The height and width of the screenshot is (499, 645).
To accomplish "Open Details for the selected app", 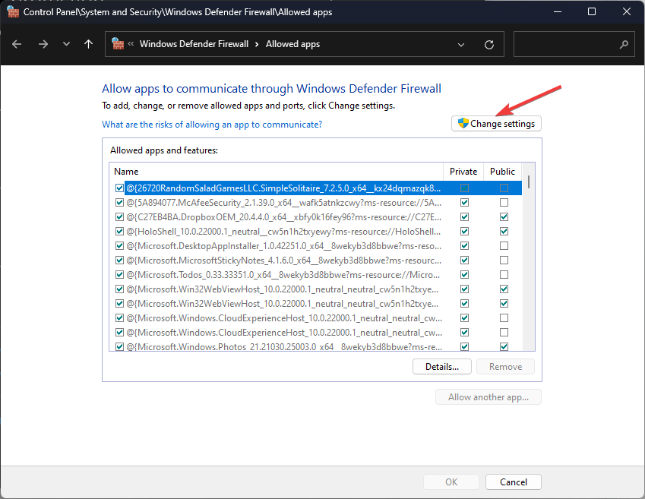I will (x=441, y=367).
